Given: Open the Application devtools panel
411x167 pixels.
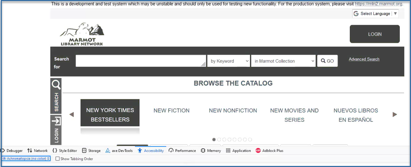Looking at the screenshot, I should tap(238, 150).
